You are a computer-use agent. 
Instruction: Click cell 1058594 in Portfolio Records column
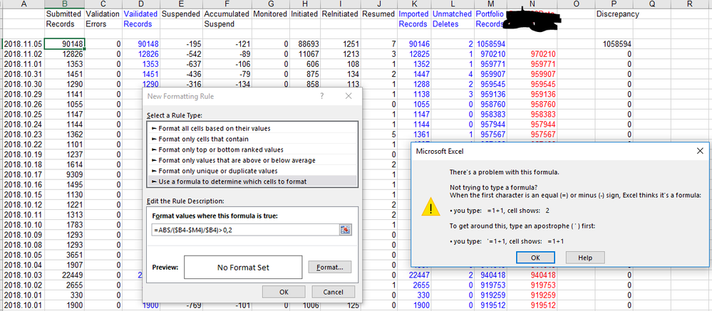click(x=491, y=44)
